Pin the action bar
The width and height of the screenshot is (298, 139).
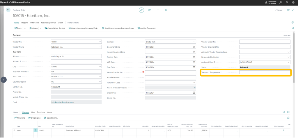pos(293,28)
